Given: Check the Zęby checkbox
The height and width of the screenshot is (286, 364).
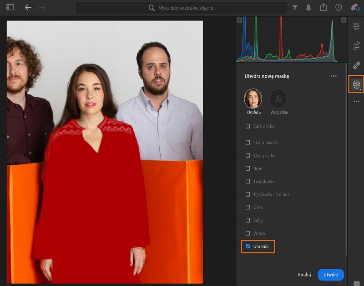Looking at the screenshot, I should coord(248,220).
